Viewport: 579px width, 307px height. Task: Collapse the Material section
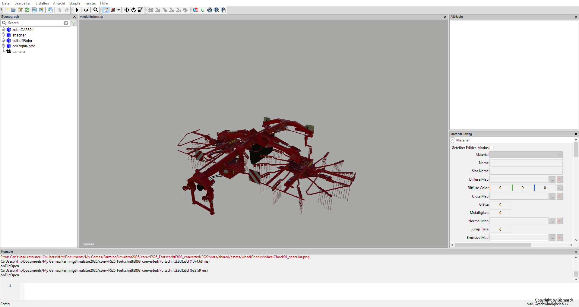[x=453, y=140]
